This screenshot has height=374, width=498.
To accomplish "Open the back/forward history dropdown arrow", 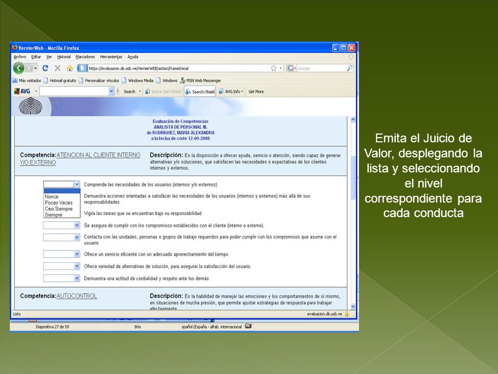I will [36, 68].
